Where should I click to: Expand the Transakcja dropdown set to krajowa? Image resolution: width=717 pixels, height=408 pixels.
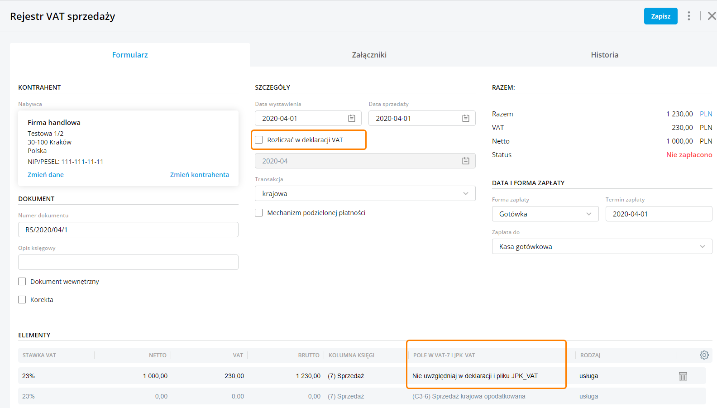pos(365,193)
